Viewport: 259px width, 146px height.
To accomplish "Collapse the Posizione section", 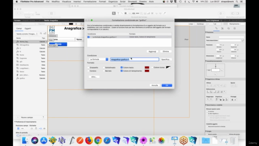I will coord(206,32).
